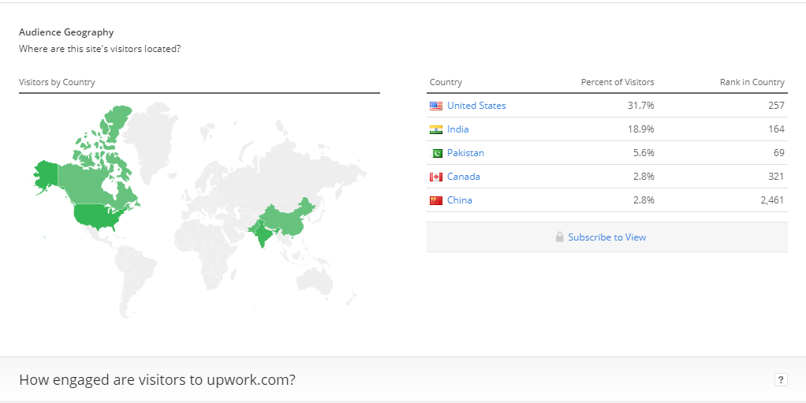
Task: Select Alaska on the visitors map
Action: 47,176
